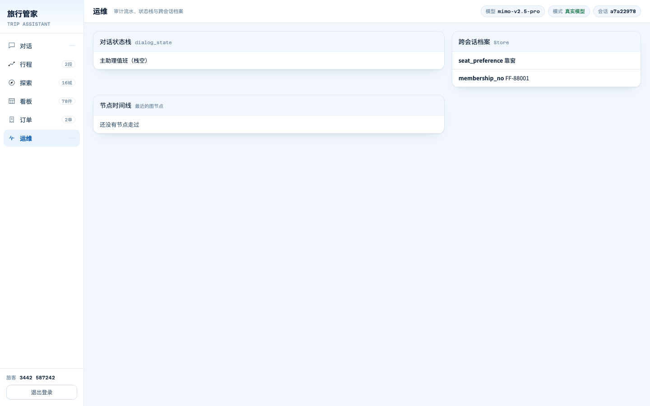
Task: Click the 跨会话档案 panel header
Action: pos(546,42)
